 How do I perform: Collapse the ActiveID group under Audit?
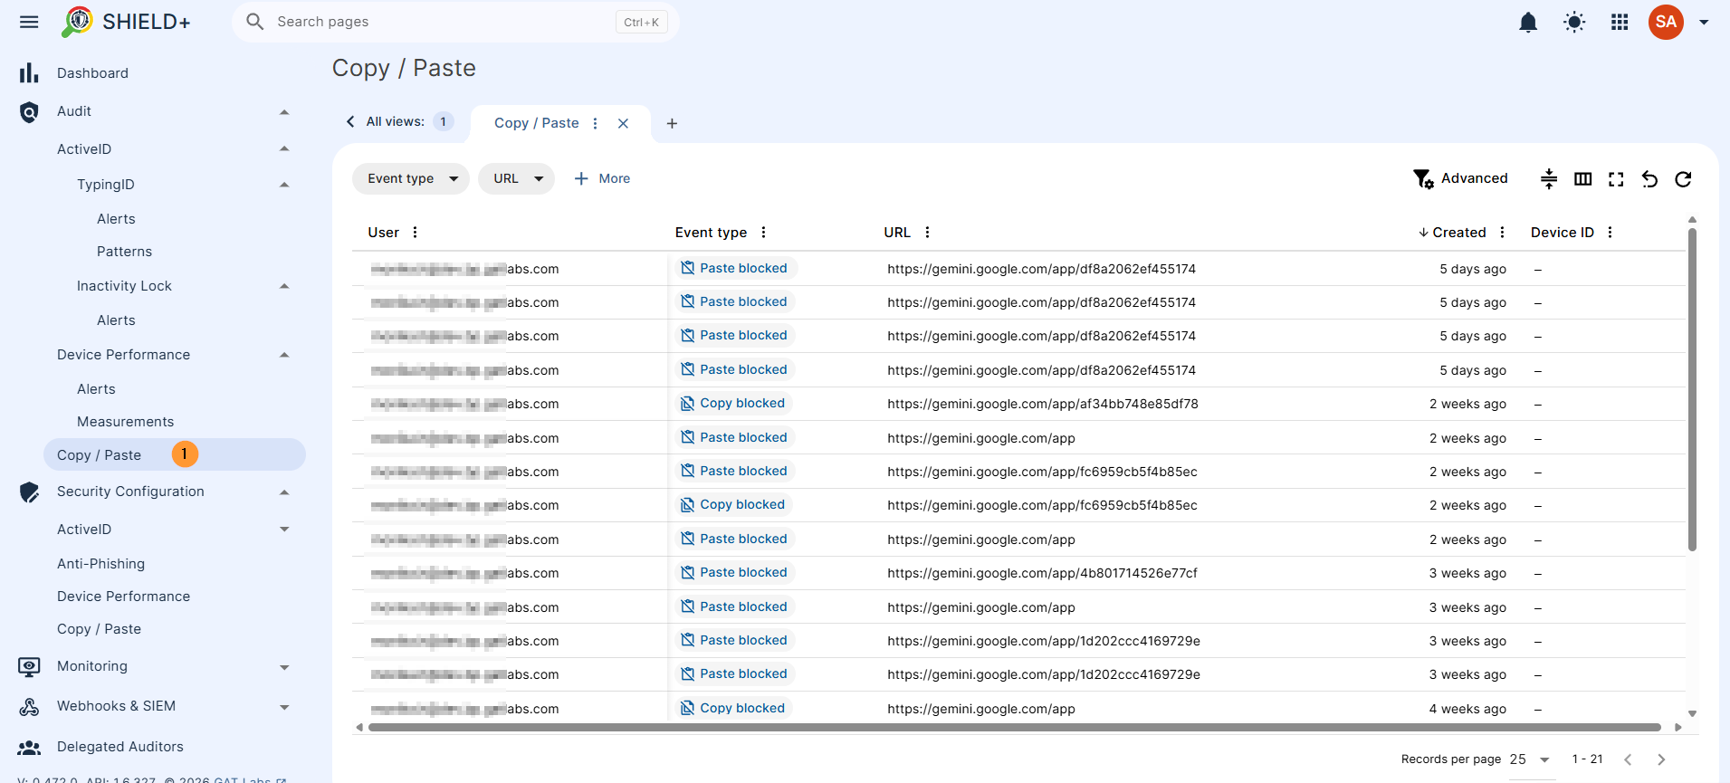(284, 148)
